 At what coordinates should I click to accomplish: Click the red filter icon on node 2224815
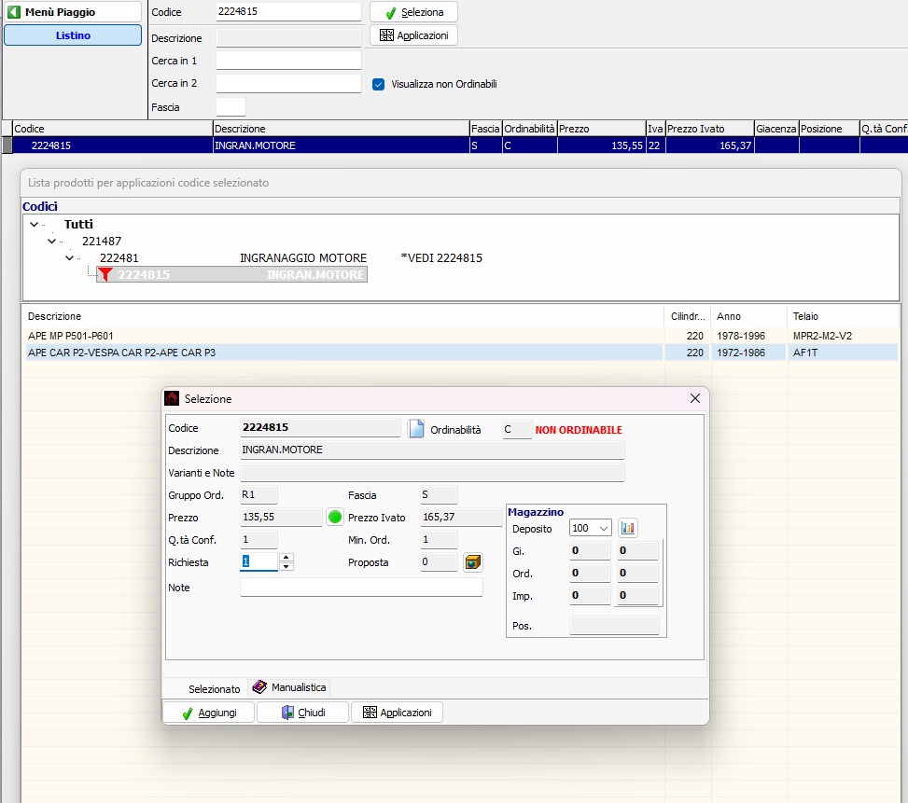point(106,274)
